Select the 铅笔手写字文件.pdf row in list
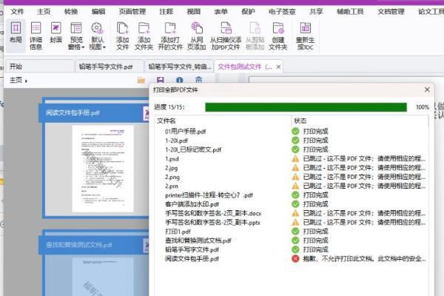The image size is (444, 296). coord(291,249)
